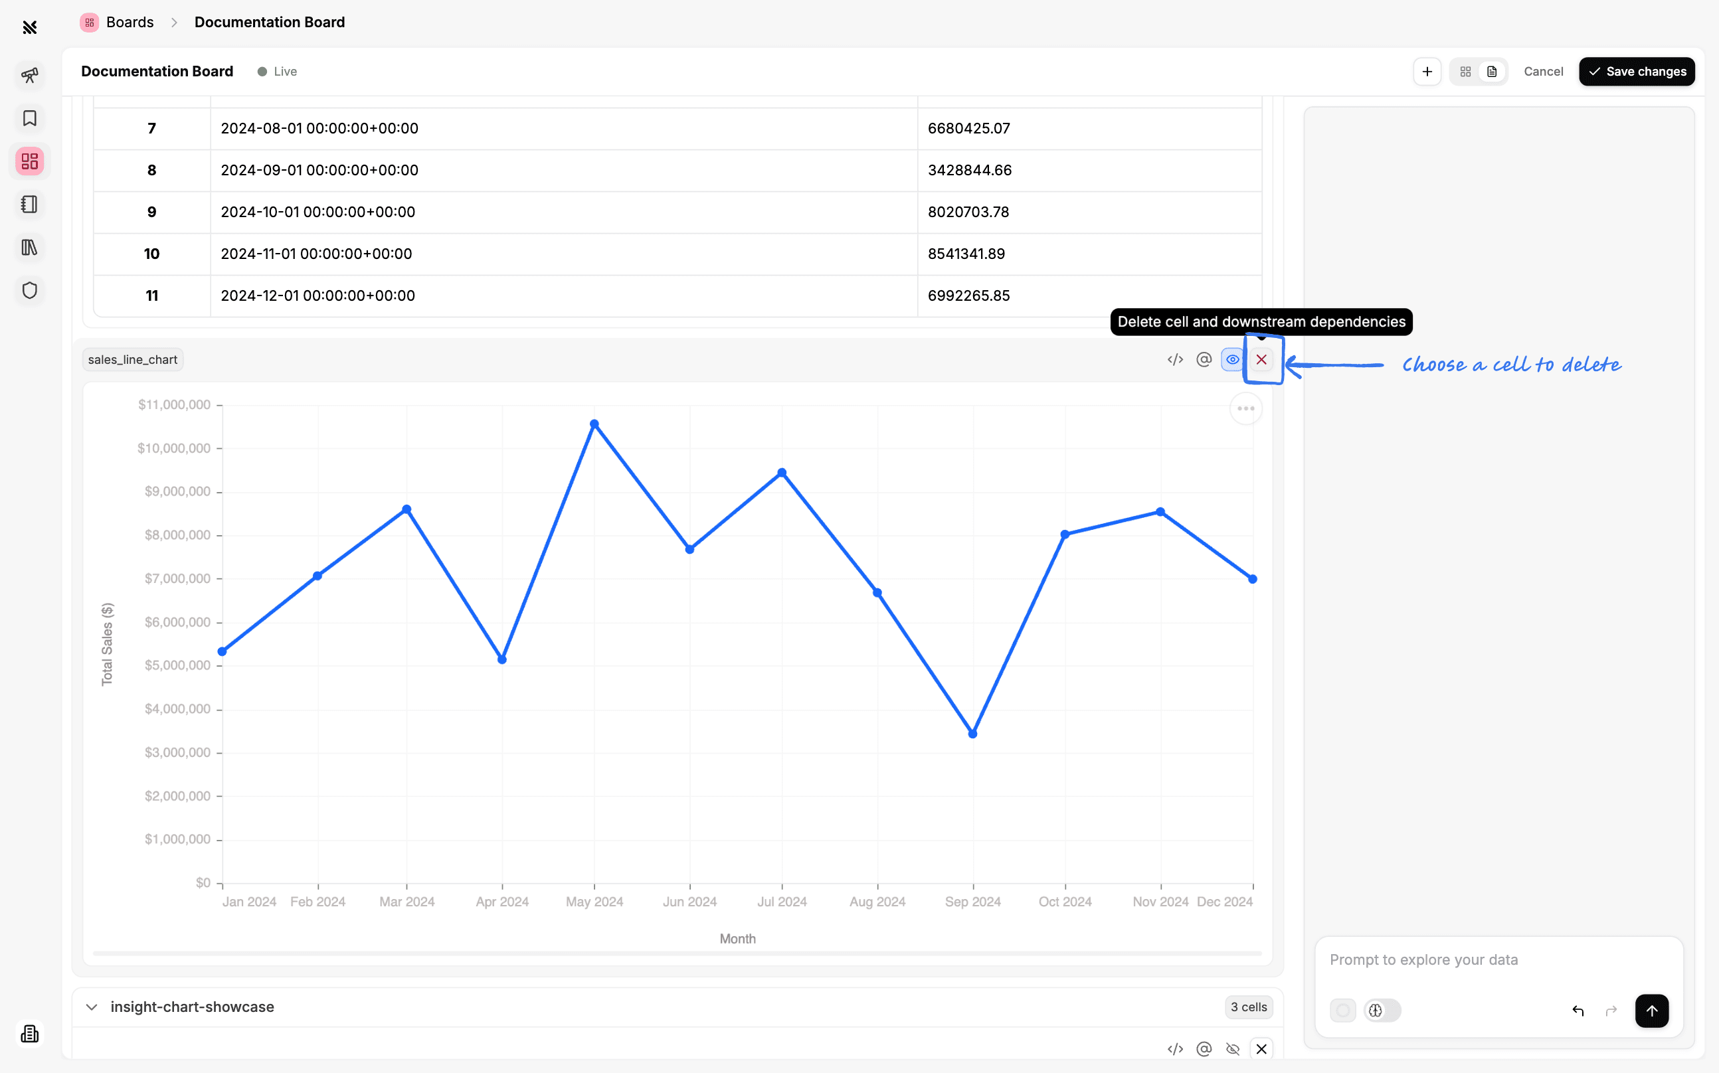Viewport: 1719px width, 1073px height.
Task: Open the chart options ellipsis menu
Action: 1245,408
